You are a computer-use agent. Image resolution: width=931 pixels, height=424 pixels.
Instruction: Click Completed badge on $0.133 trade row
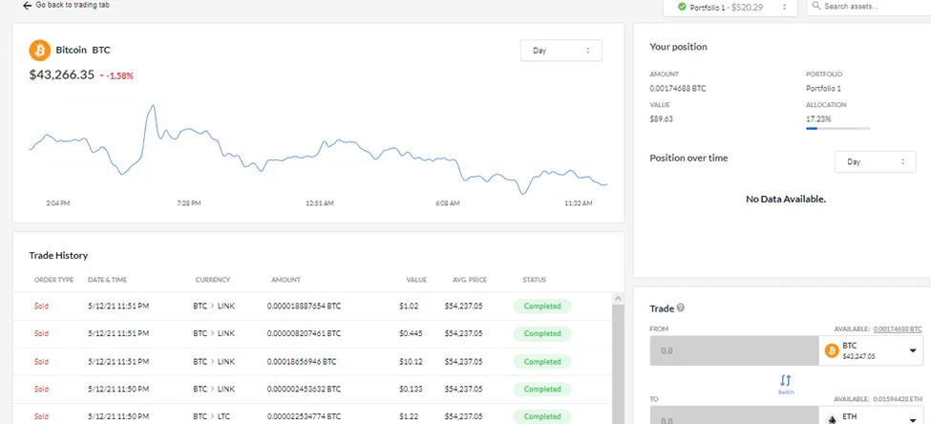pyautogui.click(x=542, y=389)
